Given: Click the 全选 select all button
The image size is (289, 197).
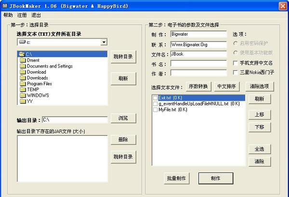Looking at the screenshot, I should (x=260, y=149).
